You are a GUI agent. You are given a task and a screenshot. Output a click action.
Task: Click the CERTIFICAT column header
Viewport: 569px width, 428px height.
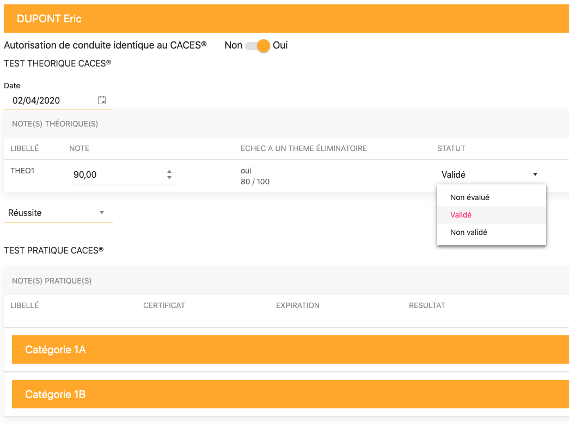(x=164, y=305)
